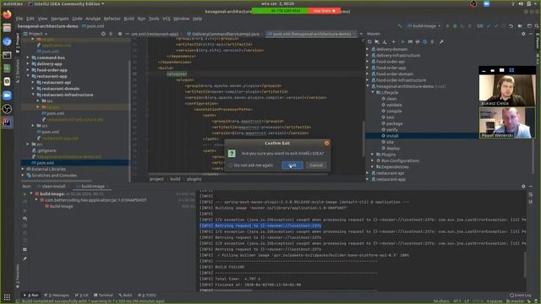Open Maven panel gear options
The image size is (541, 304).
click(523, 34)
